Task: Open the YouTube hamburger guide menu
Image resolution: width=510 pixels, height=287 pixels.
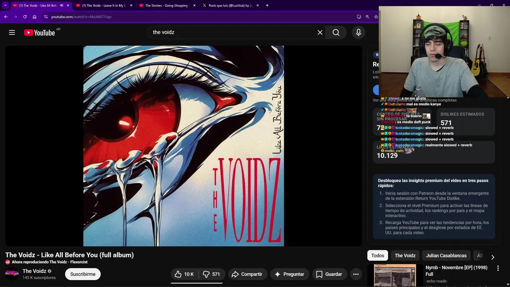Action: 12,32
